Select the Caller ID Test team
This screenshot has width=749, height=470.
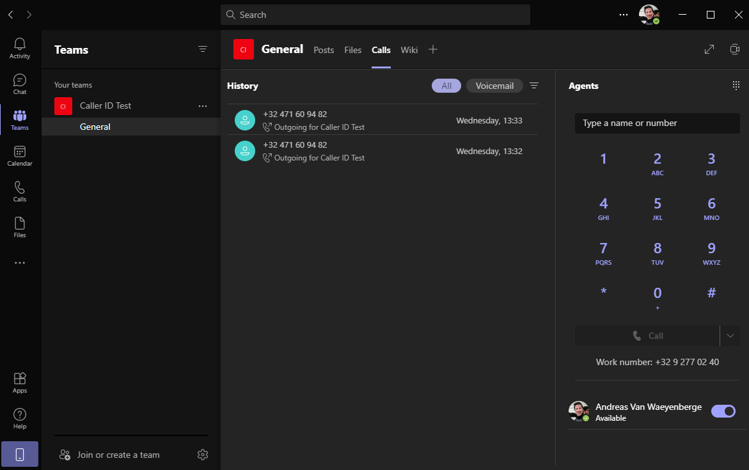tap(131, 106)
